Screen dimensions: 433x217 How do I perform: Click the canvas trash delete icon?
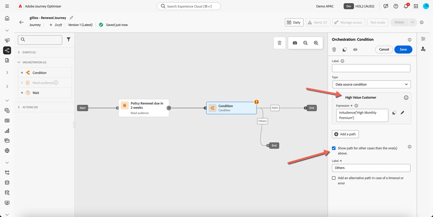[280, 43]
